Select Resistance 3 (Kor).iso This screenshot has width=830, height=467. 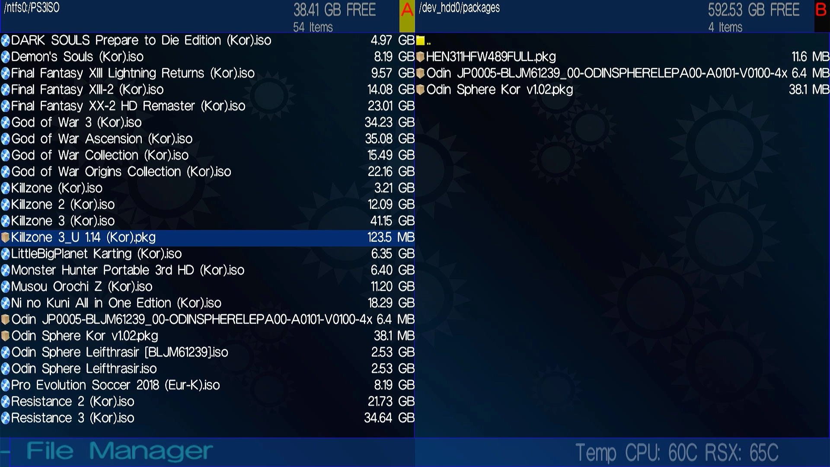pyautogui.click(x=73, y=419)
